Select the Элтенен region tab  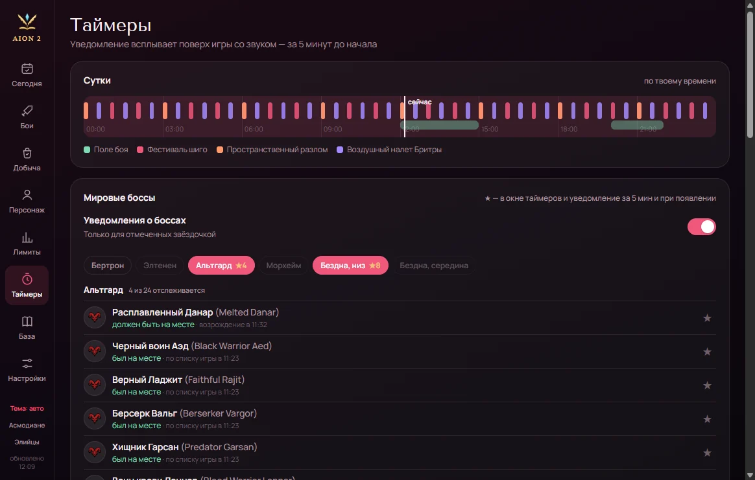point(160,266)
